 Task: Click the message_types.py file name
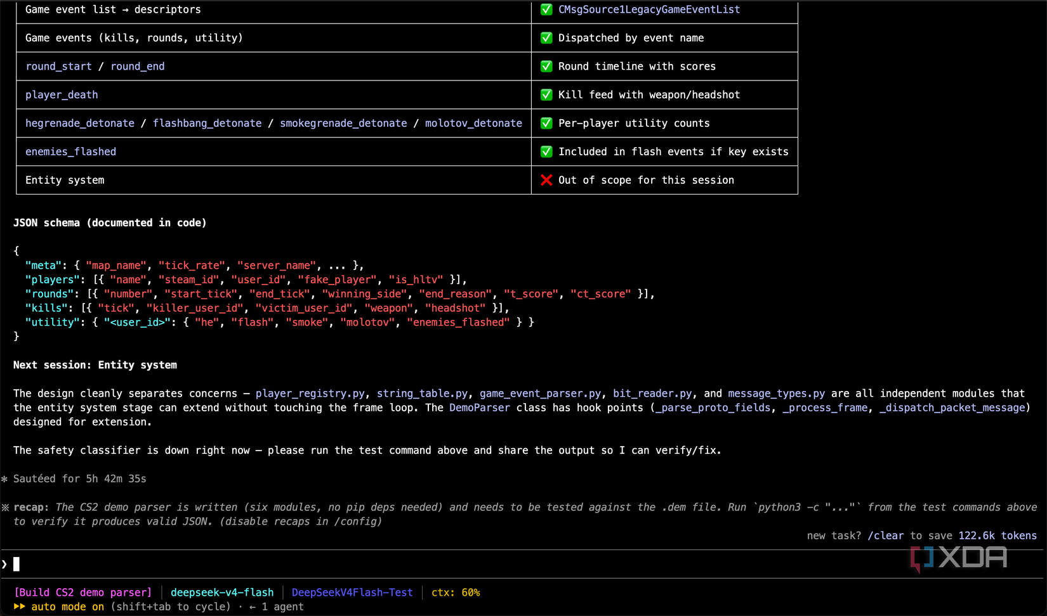point(777,394)
